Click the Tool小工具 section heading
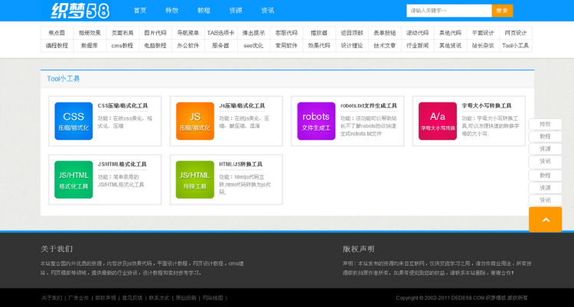This screenshot has width=574, height=307. (x=63, y=79)
